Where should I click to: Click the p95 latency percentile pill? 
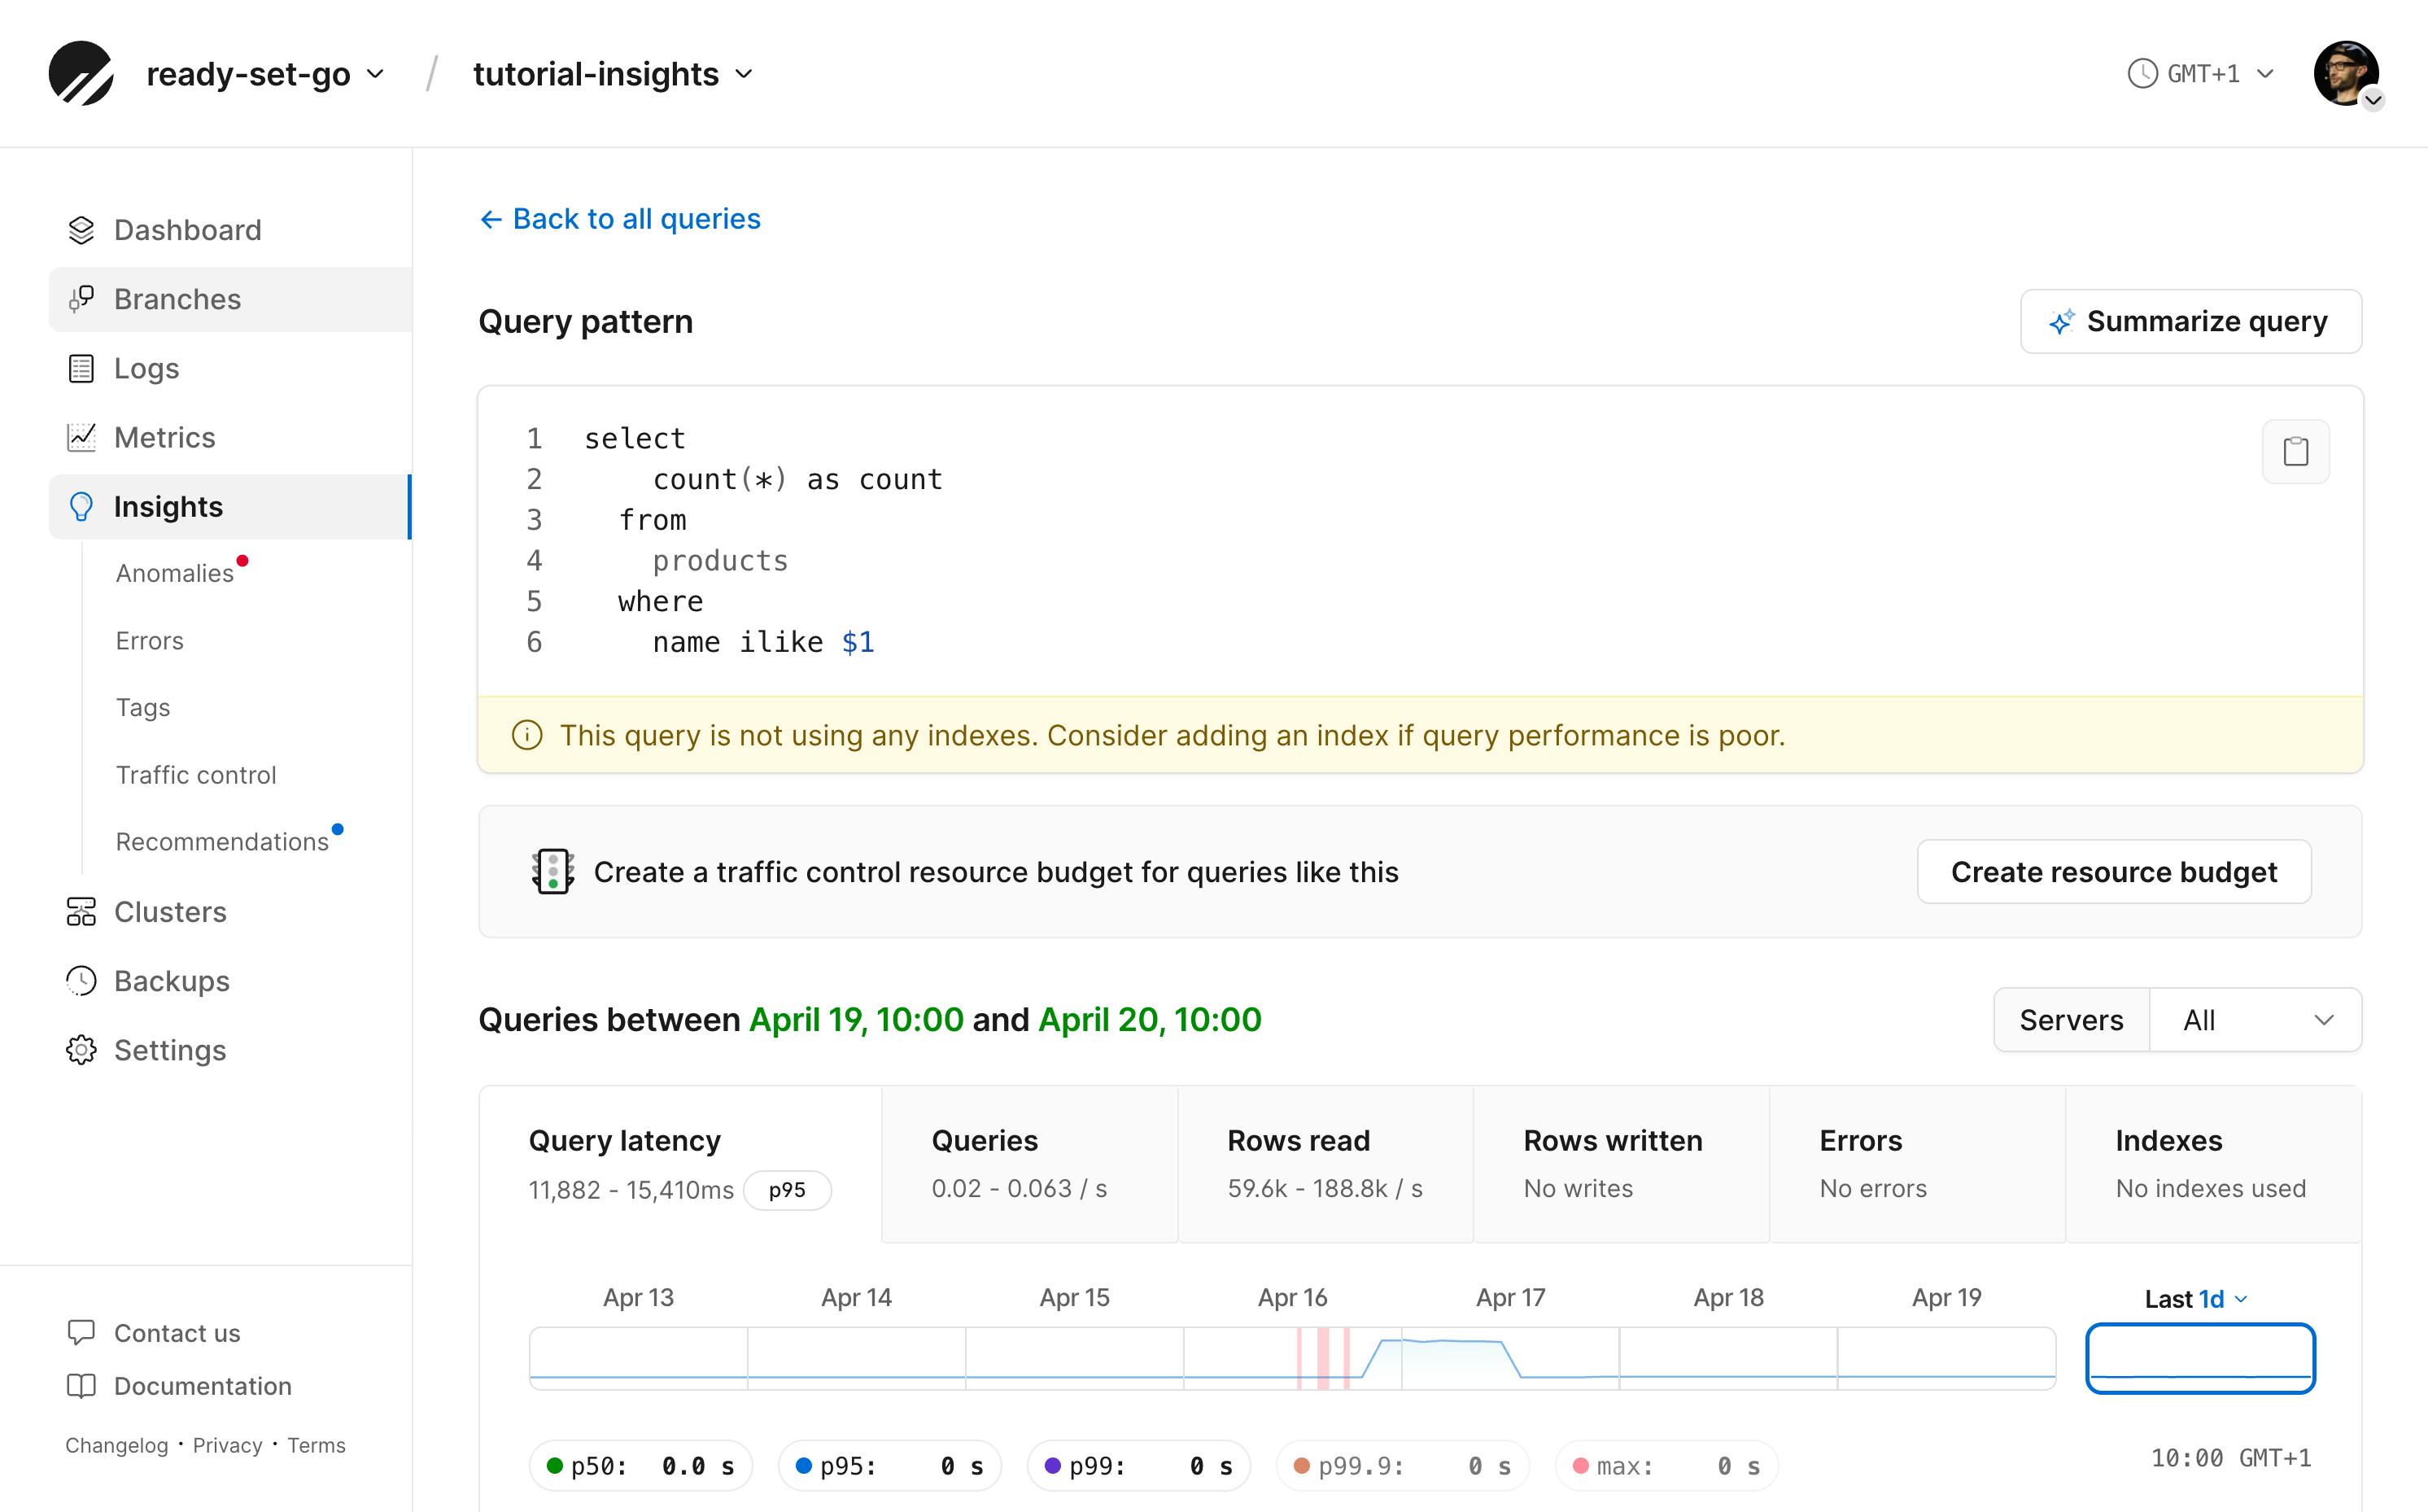click(788, 1190)
